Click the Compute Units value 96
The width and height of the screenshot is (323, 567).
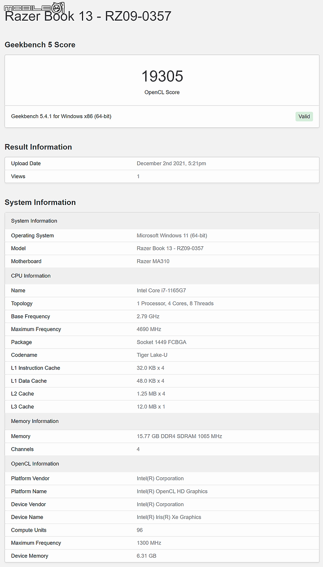point(140,530)
